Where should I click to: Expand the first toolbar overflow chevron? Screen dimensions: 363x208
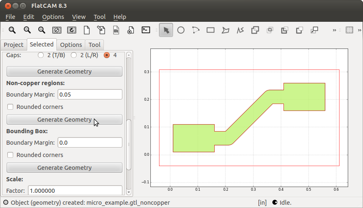click(335, 30)
